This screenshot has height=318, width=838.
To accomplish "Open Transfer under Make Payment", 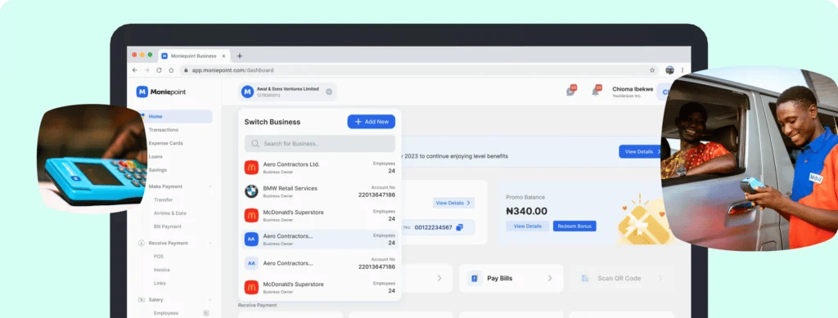I will (163, 199).
